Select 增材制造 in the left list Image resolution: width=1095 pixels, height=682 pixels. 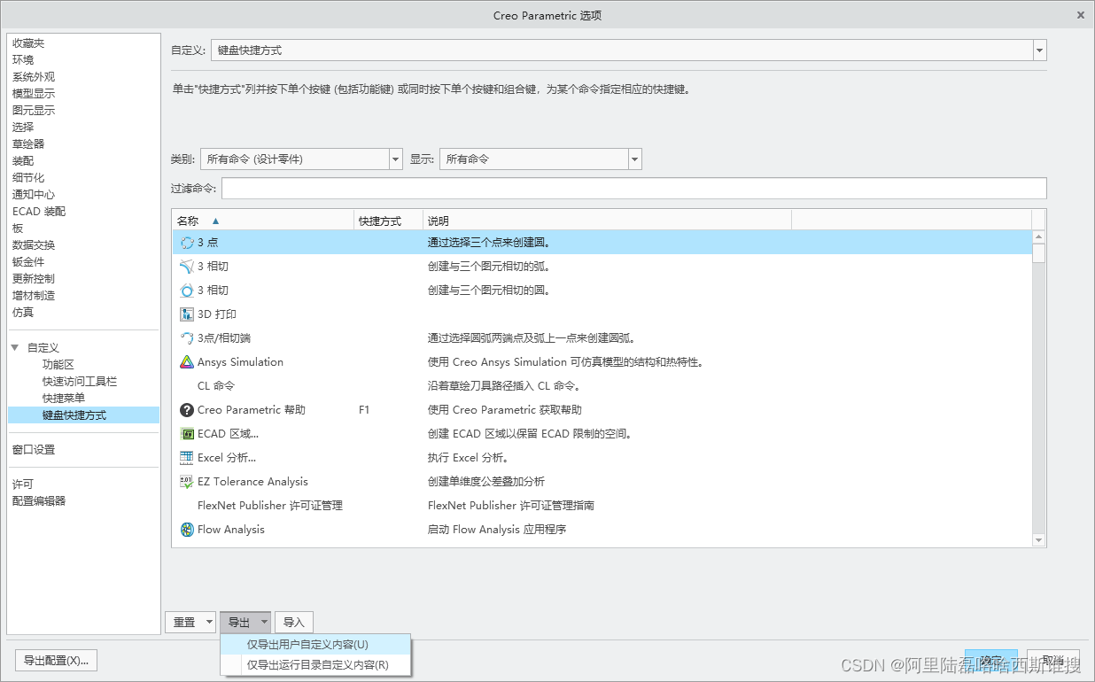point(34,296)
